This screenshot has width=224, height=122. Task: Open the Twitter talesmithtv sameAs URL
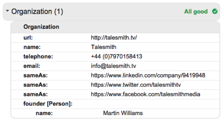(136, 85)
